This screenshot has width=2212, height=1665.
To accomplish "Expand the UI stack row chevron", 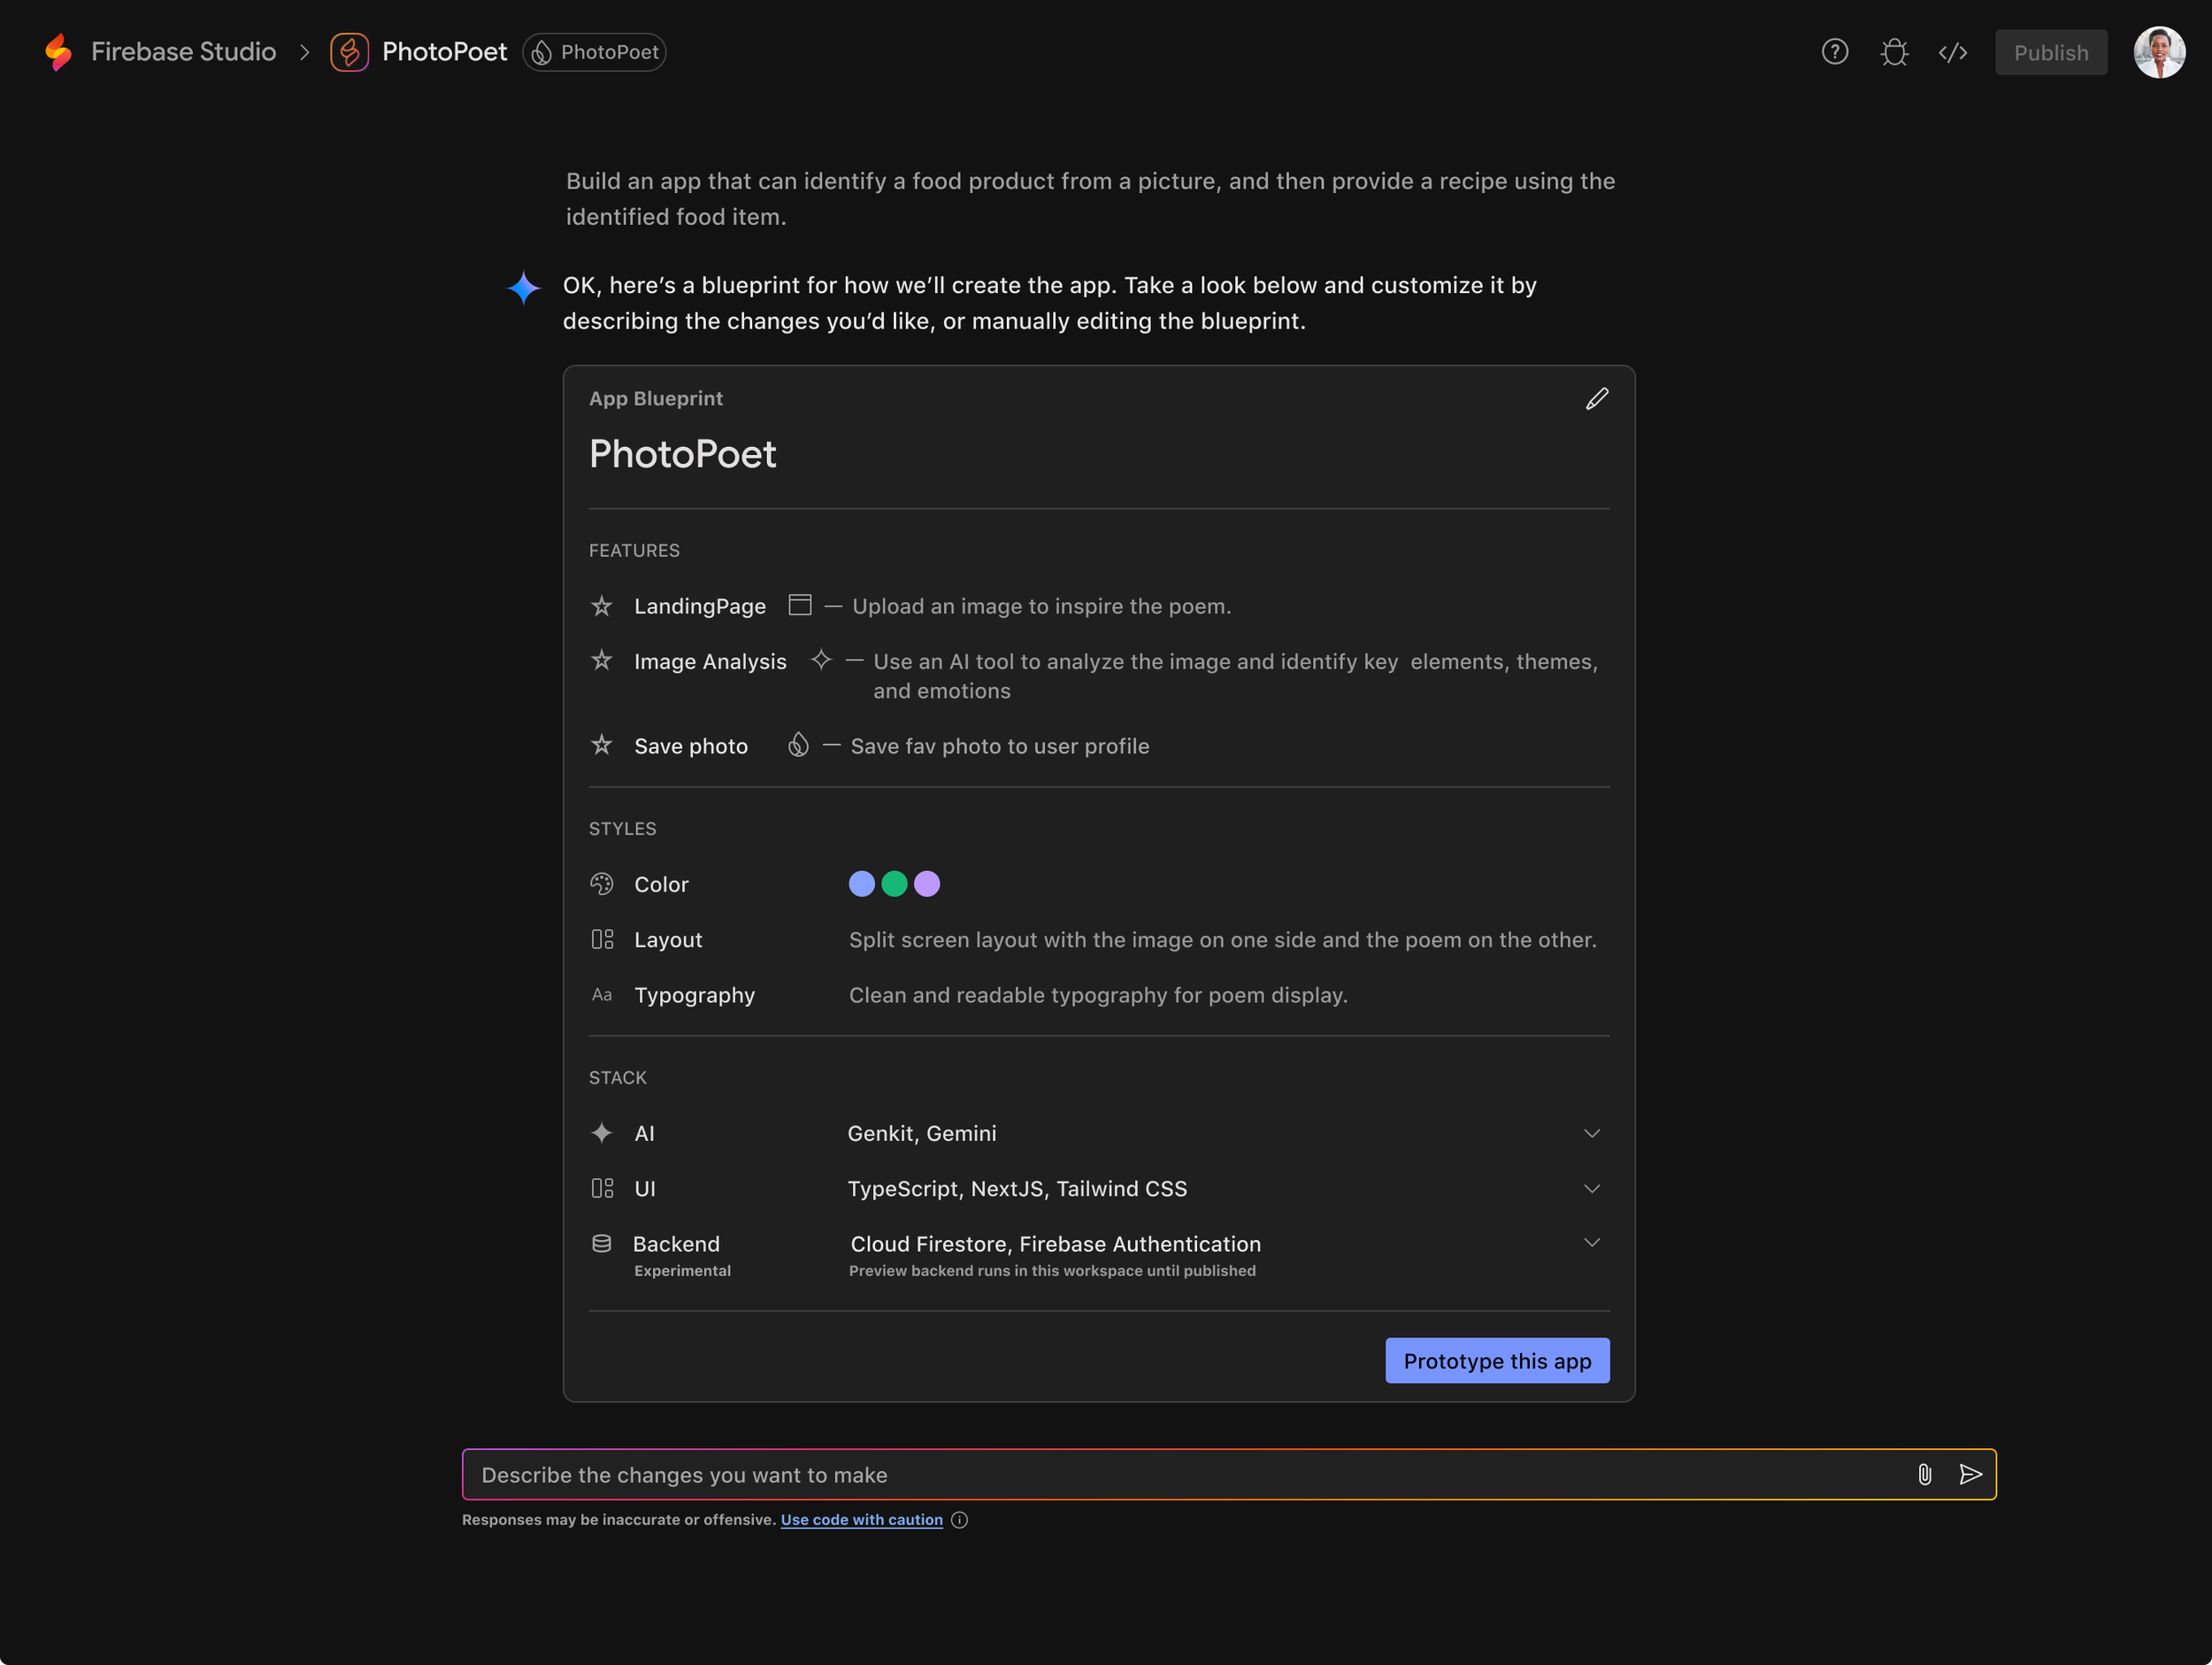I will [x=1591, y=1189].
